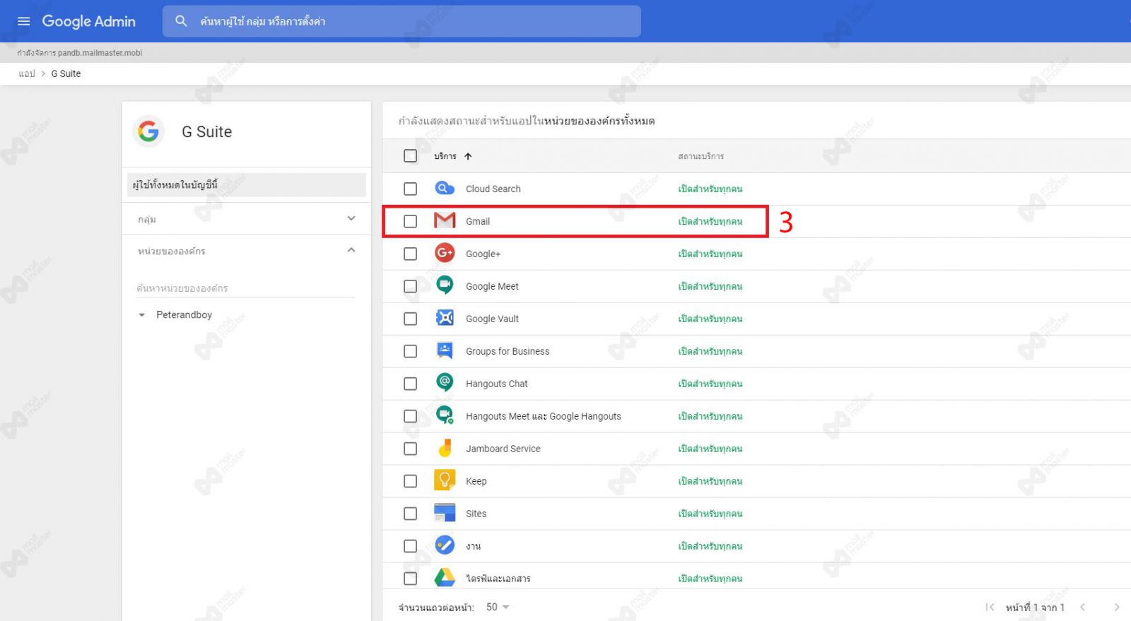Open the Hangouts Chat service link

496,384
